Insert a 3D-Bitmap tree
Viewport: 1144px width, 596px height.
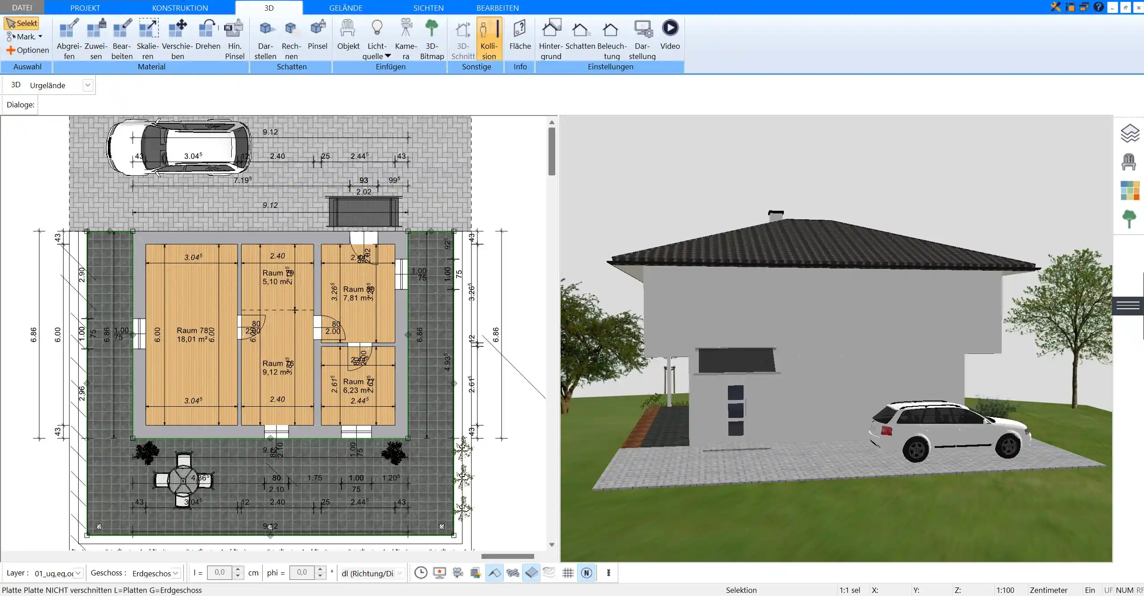pyautogui.click(x=432, y=39)
